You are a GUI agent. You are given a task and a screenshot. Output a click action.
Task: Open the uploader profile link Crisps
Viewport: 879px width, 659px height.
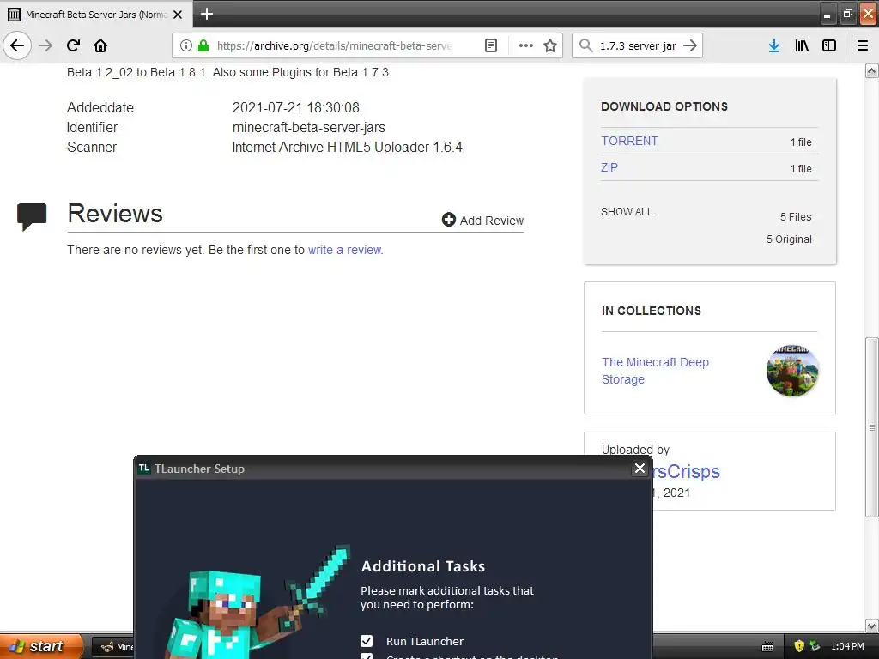pyautogui.click(x=686, y=471)
